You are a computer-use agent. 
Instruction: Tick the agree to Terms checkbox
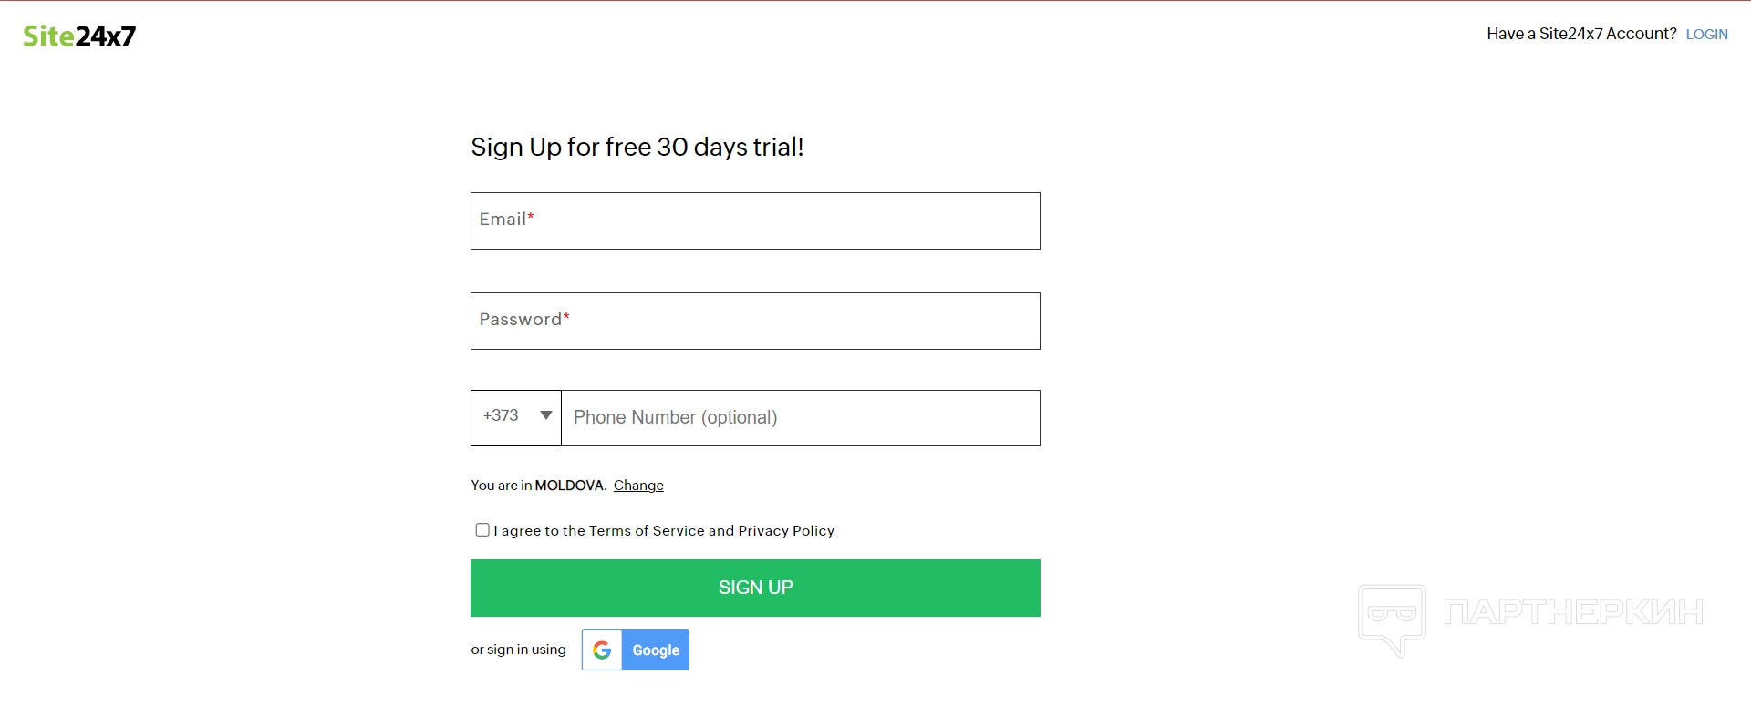coord(482,530)
